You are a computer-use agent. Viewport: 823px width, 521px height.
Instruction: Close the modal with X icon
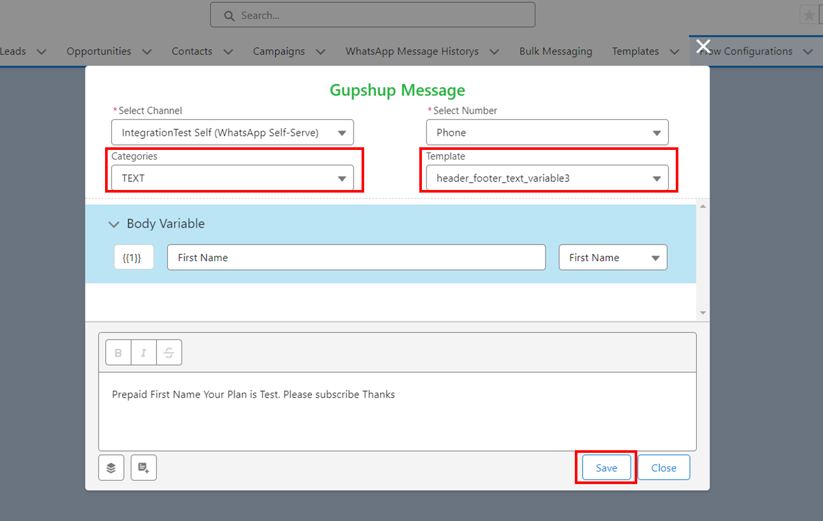click(703, 46)
